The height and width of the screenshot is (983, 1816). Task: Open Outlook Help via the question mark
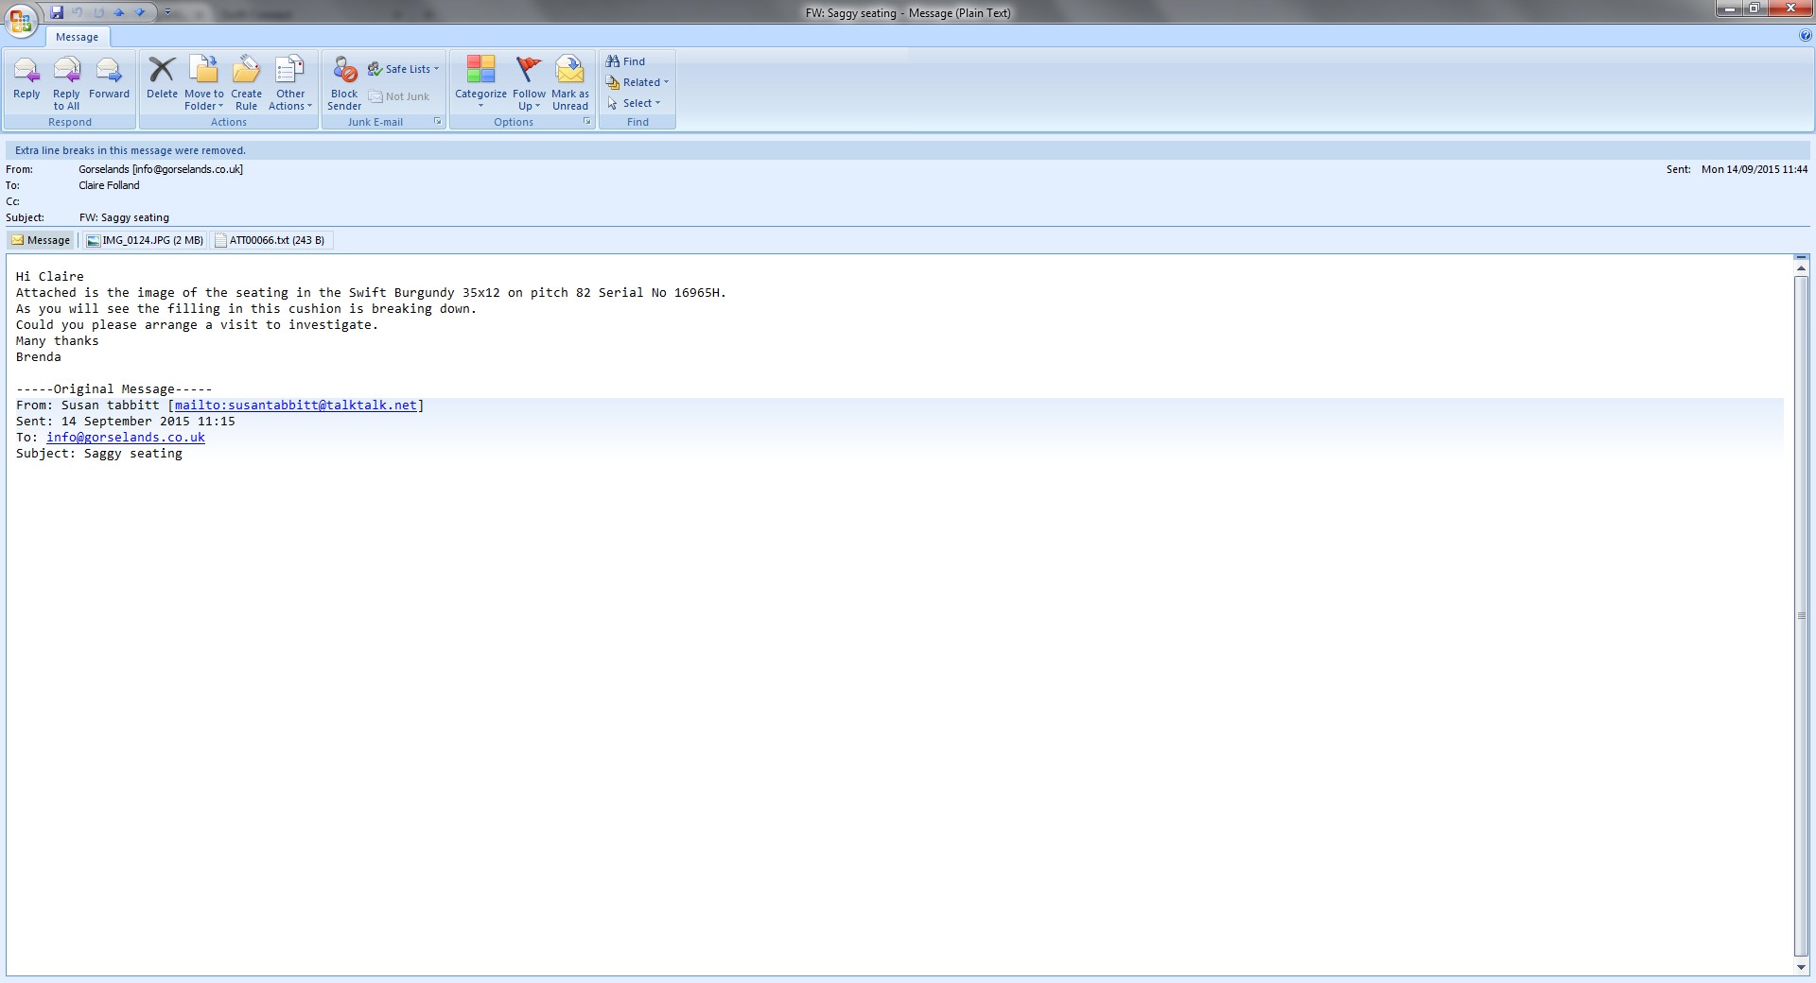pos(1806,36)
